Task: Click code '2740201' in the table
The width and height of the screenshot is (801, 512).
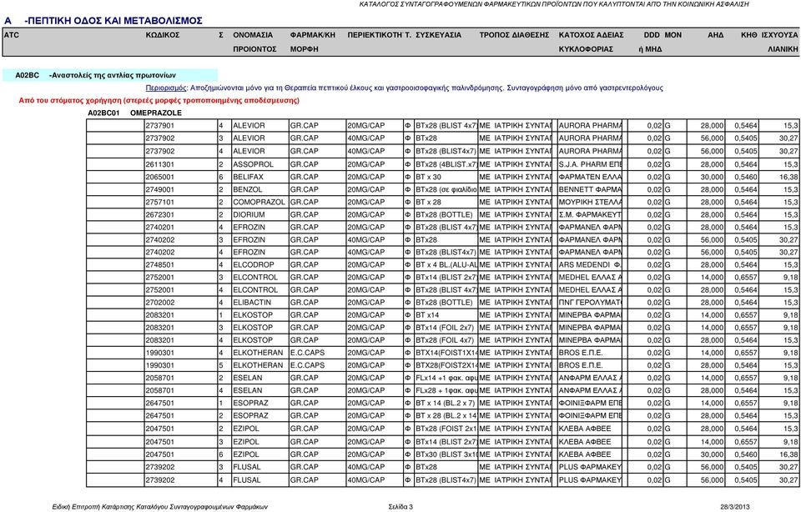Action: click(x=160, y=227)
